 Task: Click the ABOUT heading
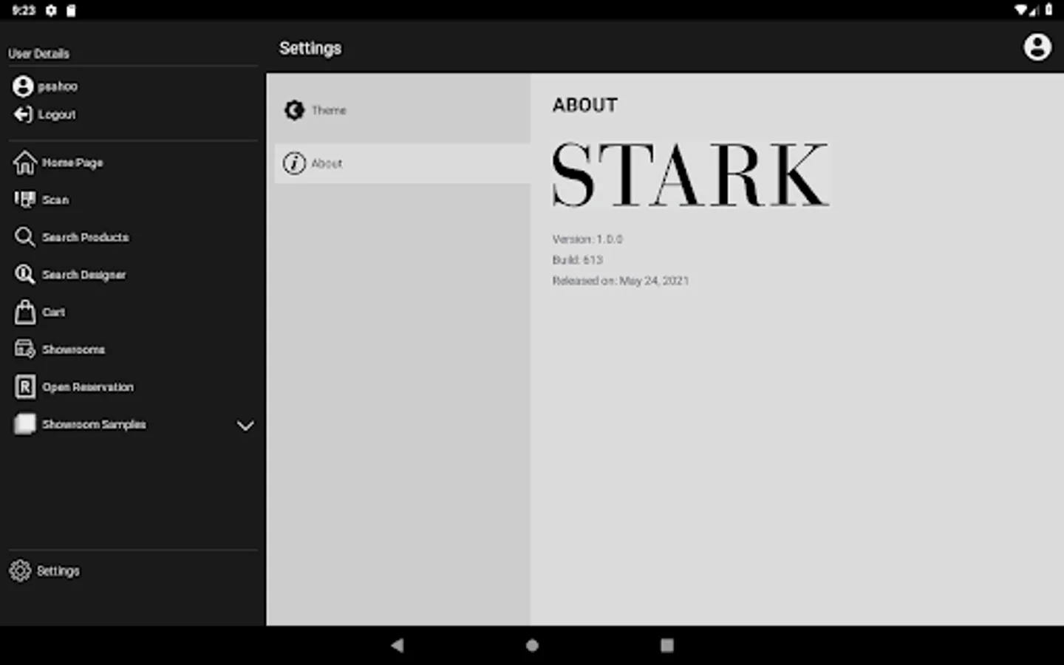[585, 105]
